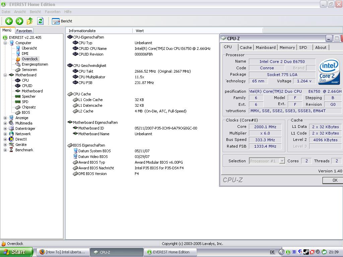Click the green Back arrow in EVEREST toolbar
Screen dimensions: 343x257
[x=9, y=21]
